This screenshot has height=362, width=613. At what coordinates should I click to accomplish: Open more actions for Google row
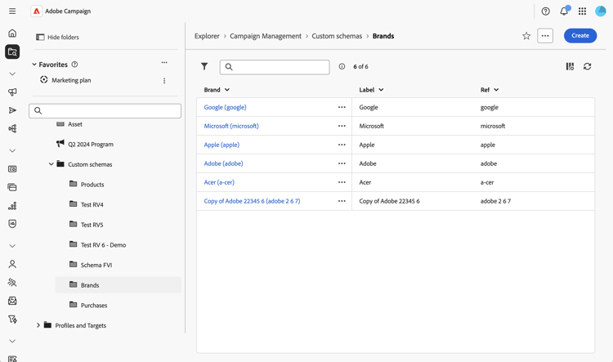(342, 107)
